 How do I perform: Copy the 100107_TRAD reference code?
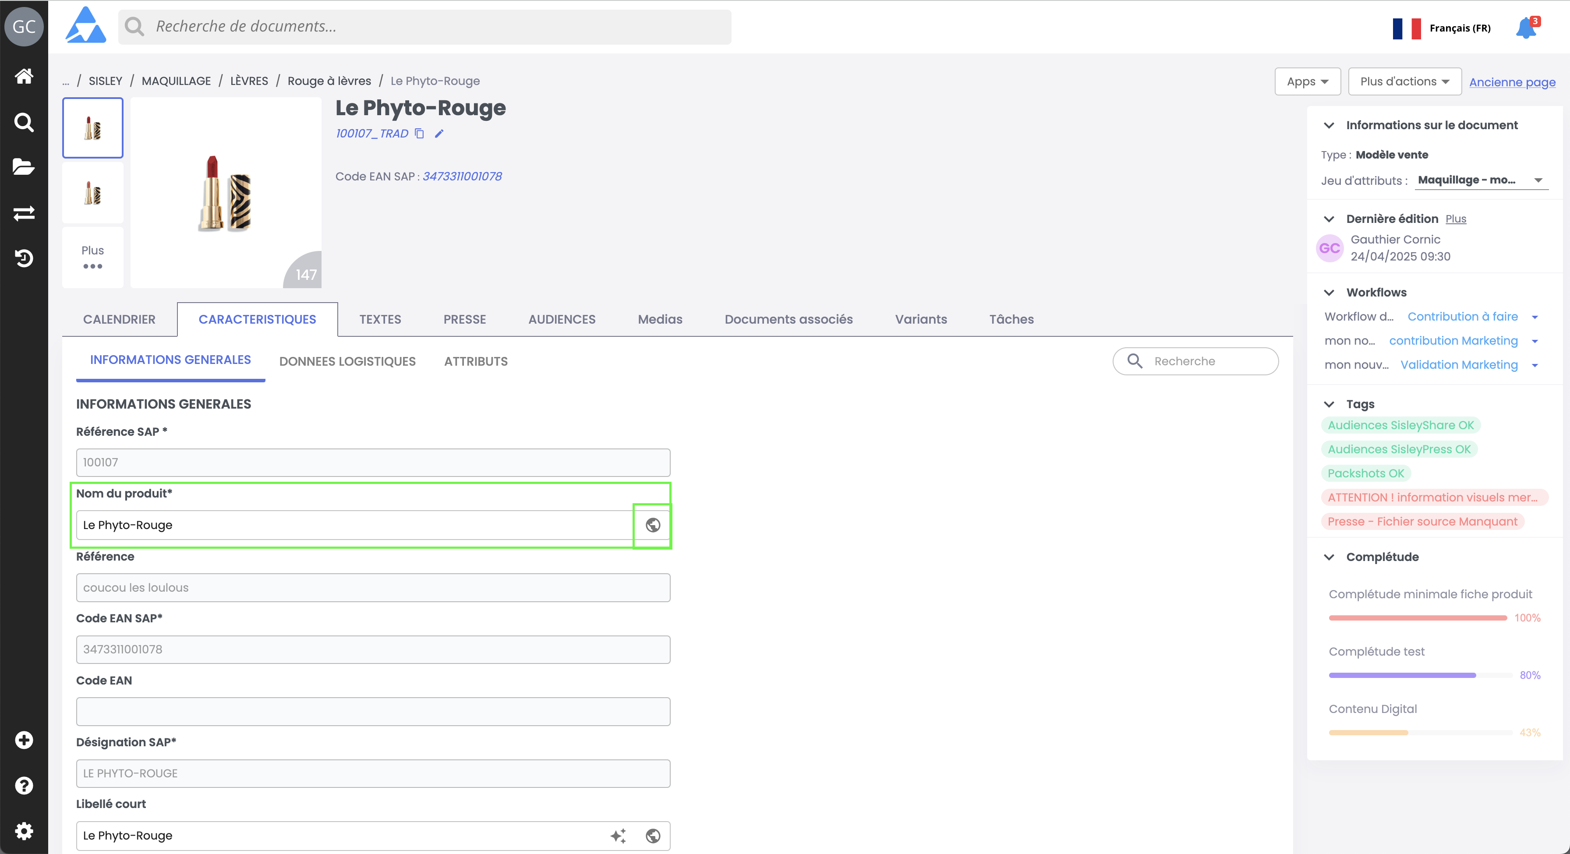coord(419,134)
